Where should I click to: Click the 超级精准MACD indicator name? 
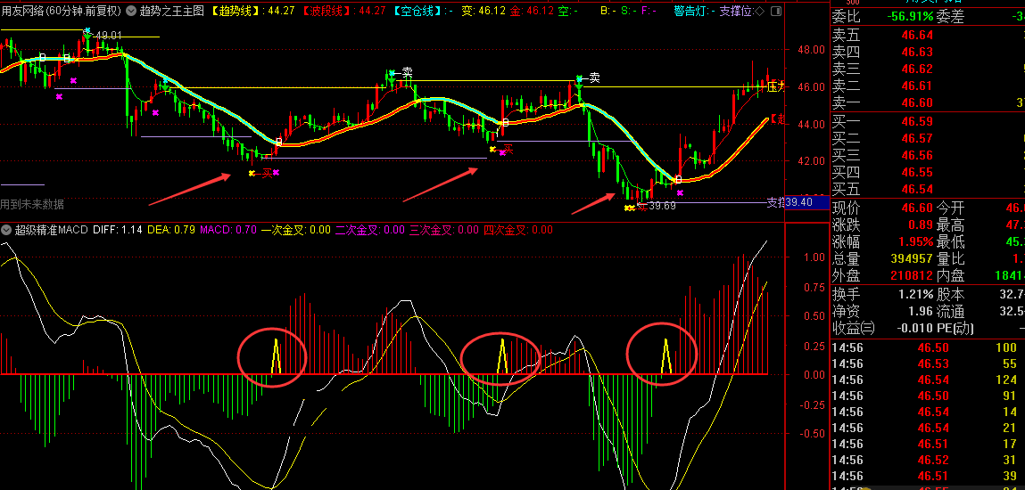(53, 230)
